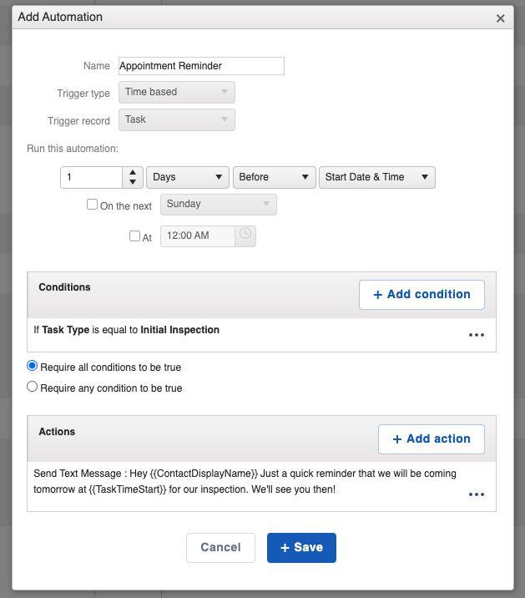Viewport: 525px width, 598px height.
Task: Open the Trigger type dropdown
Action: pyautogui.click(x=176, y=92)
